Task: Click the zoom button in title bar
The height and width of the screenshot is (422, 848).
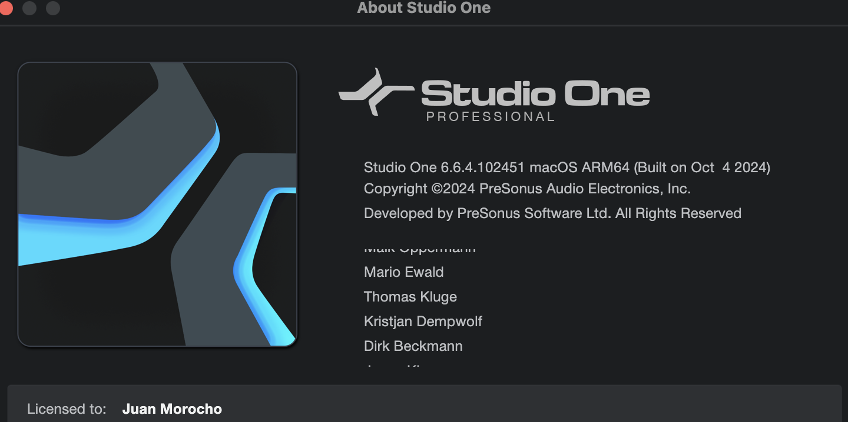Action: click(52, 8)
